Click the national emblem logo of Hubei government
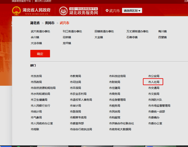The image size is (188, 147). pos(16,11)
